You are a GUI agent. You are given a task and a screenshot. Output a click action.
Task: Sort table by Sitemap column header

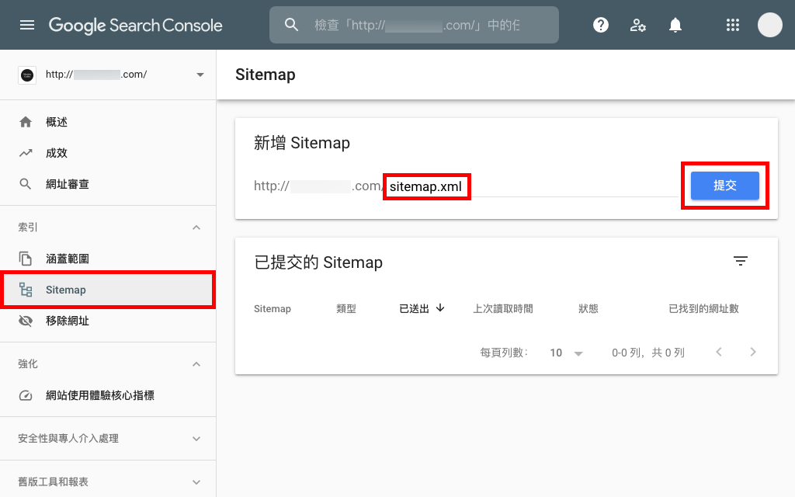click(273, 308)
